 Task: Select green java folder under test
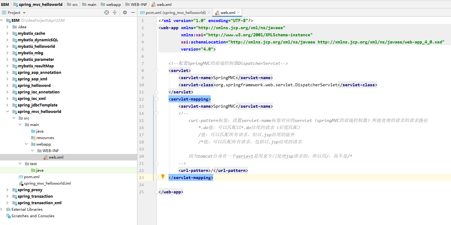point(40,170)
